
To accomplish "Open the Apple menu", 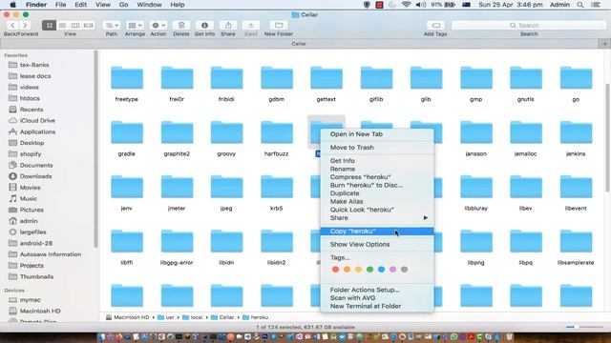I will [12, 5].
